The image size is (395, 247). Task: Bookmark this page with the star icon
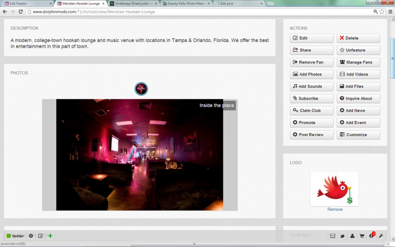point(382,11)
